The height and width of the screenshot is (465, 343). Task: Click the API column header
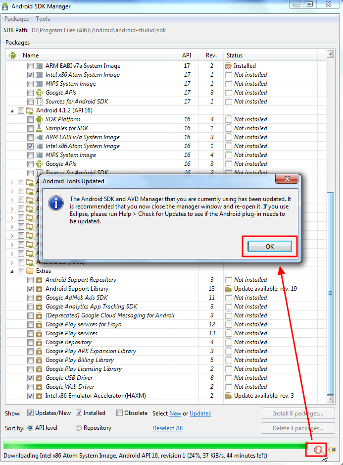click(x=187, y=55)
